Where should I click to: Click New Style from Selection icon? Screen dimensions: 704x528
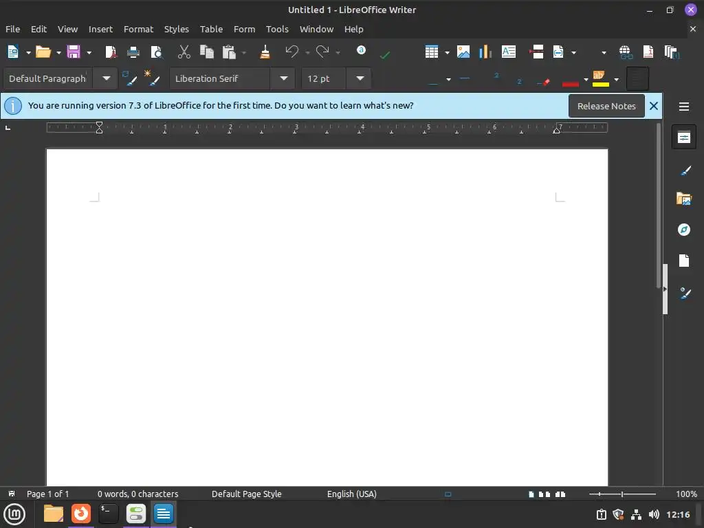point(152,78)
